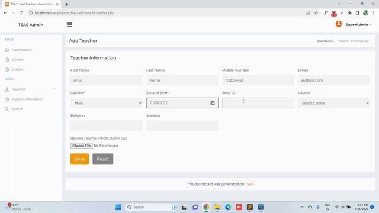Open the browser extensions puzzle icon

coord(349,13)
